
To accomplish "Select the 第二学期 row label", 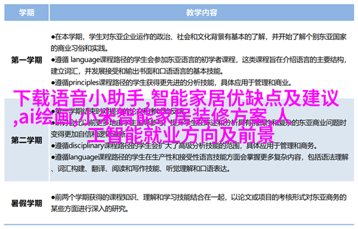I will pos(26,140).
